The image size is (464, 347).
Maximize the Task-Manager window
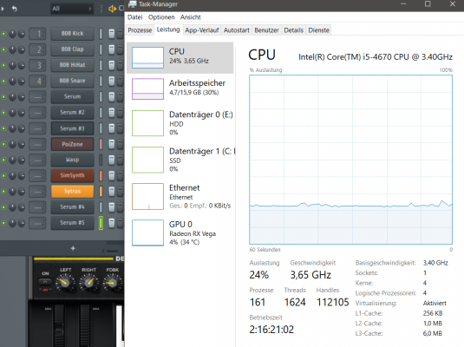tap(428, 4)
